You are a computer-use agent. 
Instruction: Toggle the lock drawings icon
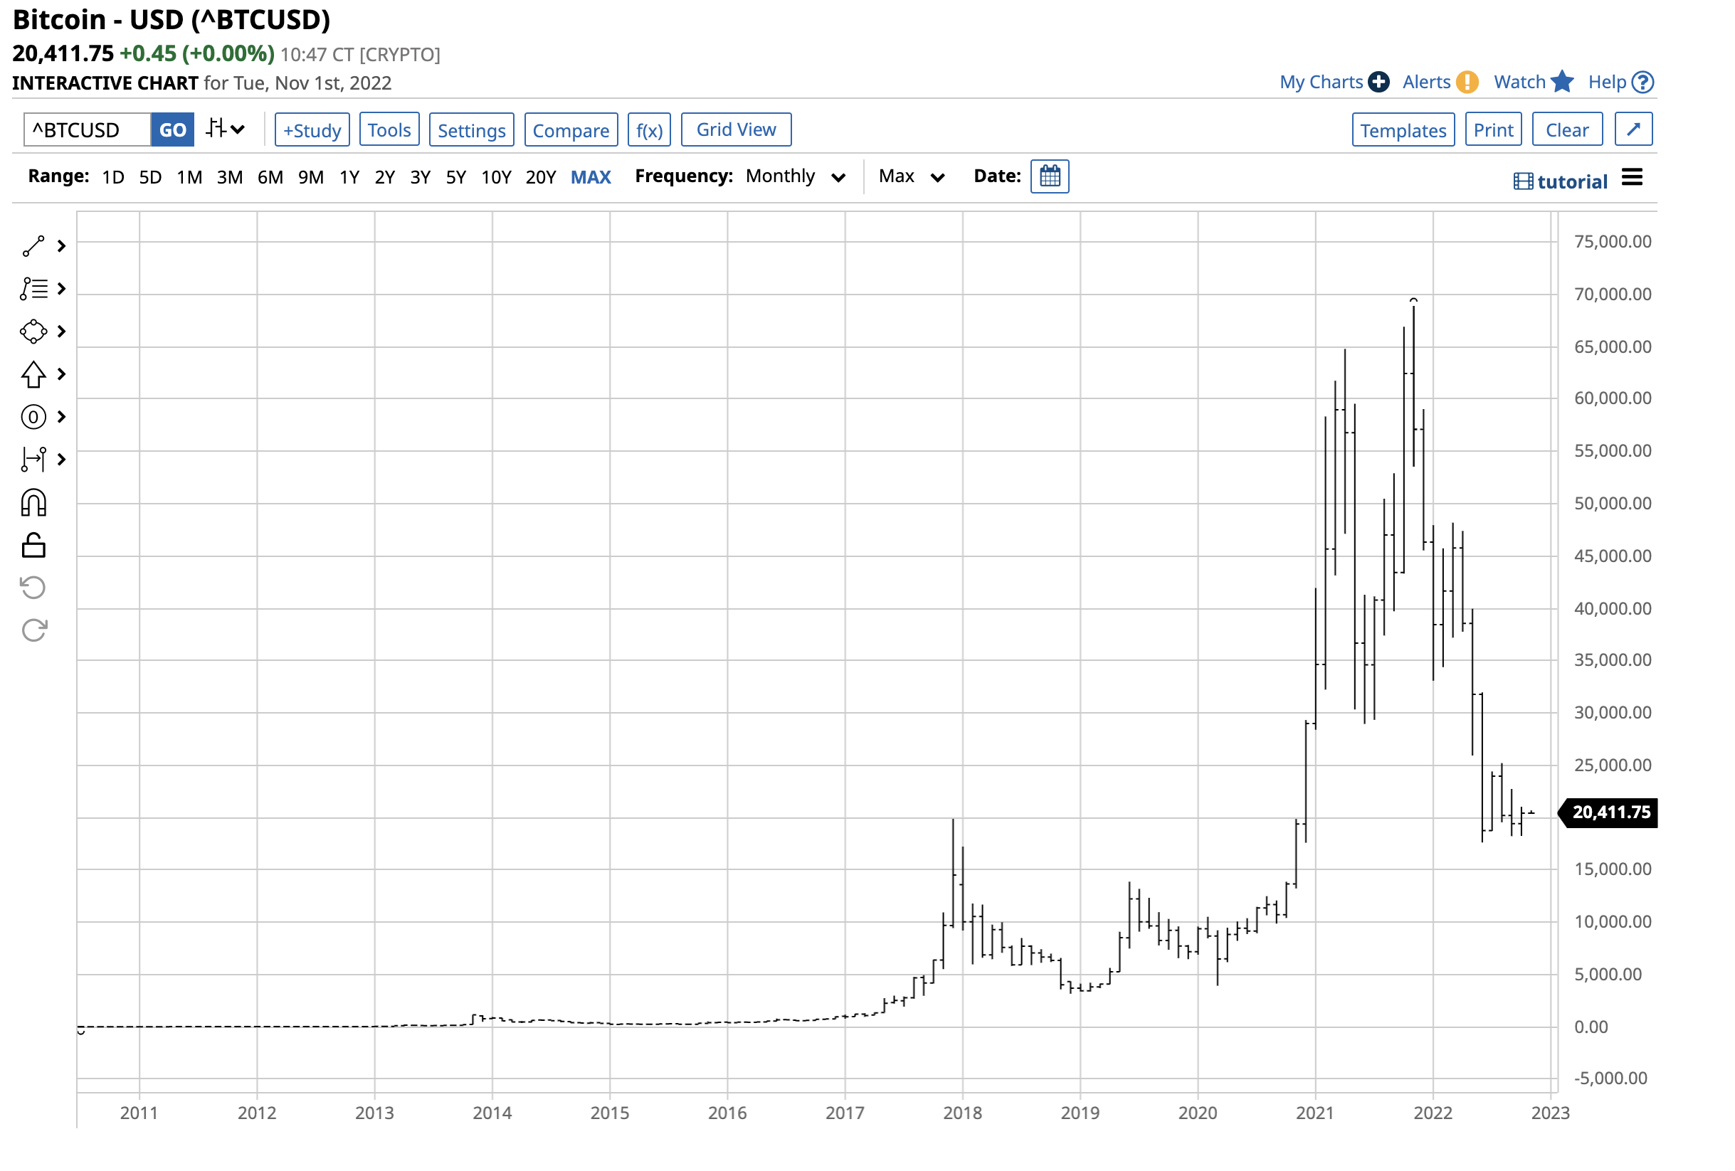click(x=33, y=546)
